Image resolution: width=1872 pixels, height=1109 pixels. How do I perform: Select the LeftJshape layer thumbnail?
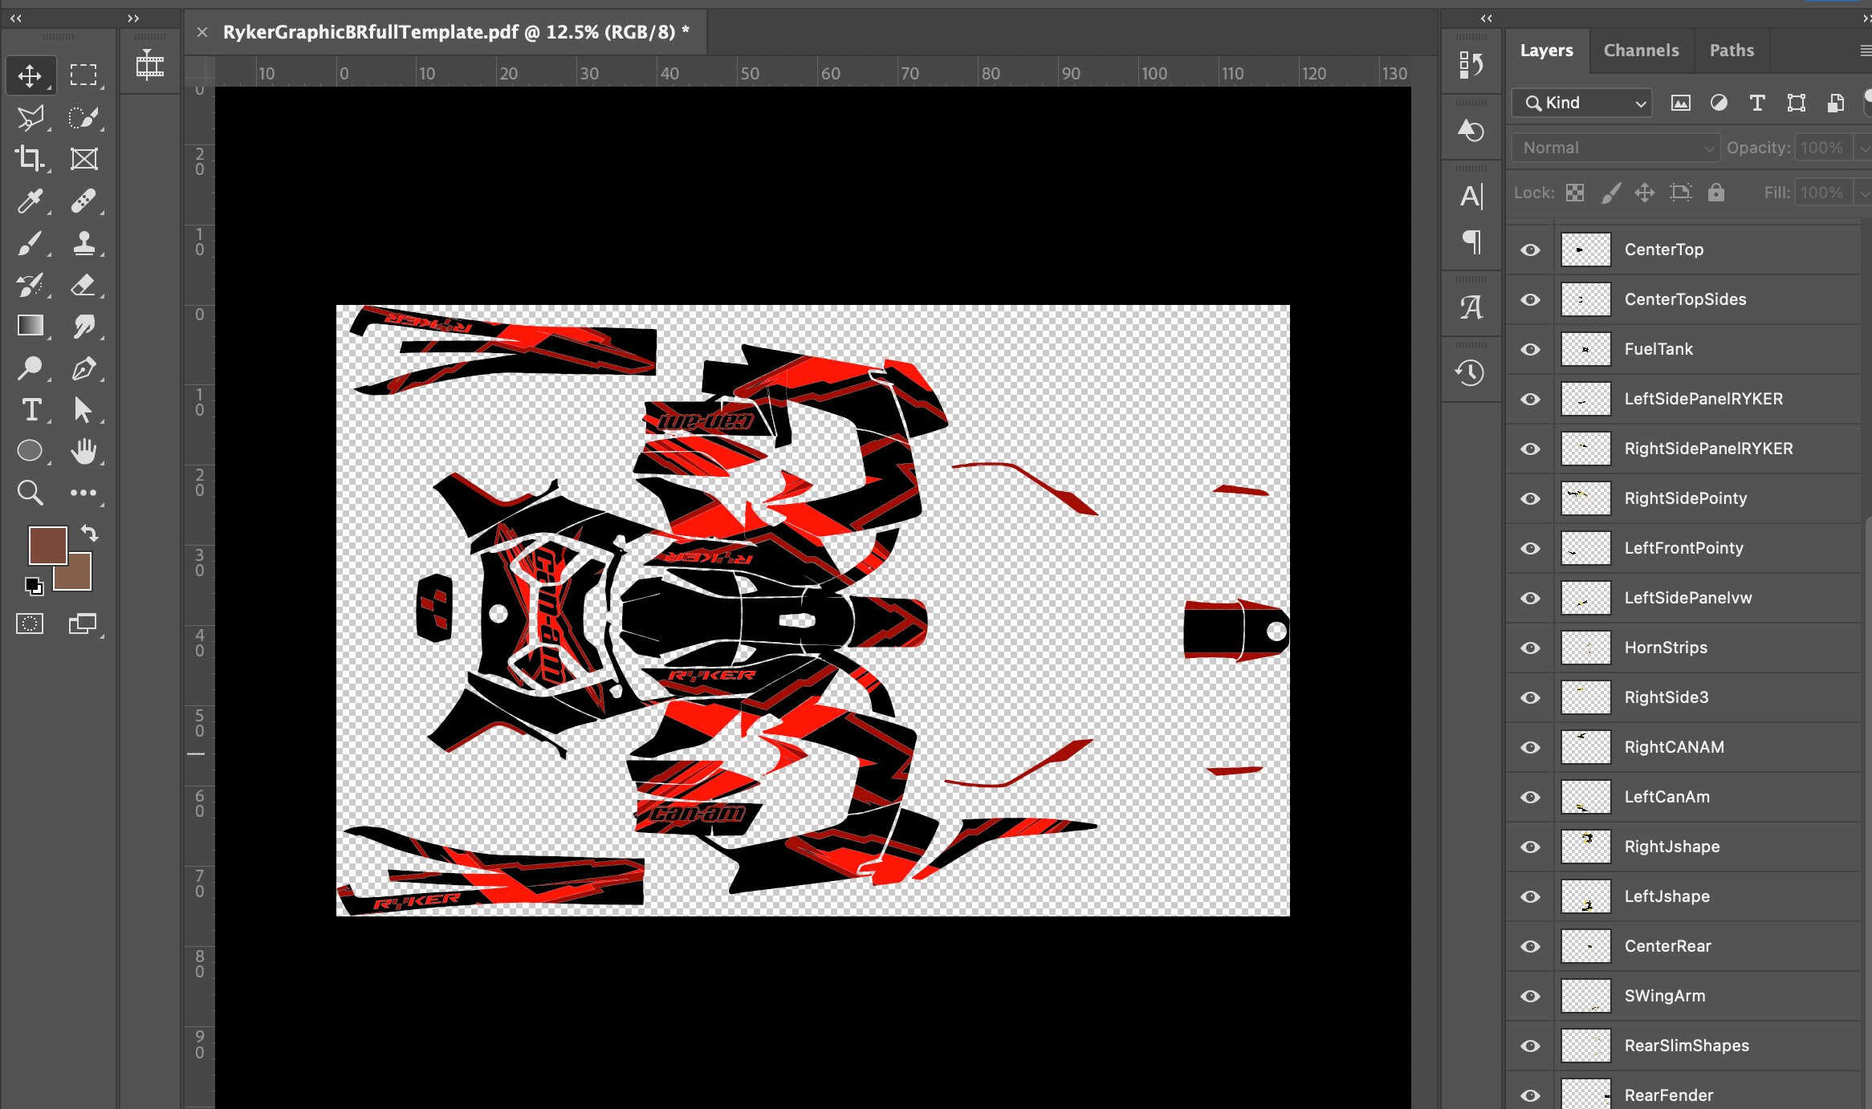click(1585, 896)
